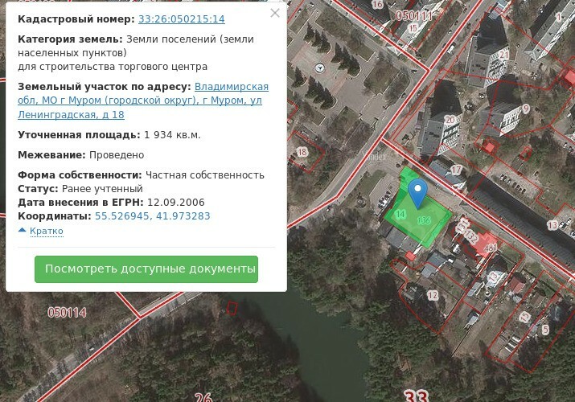Collapse details with the Кратко arrow
This screenshot has width=575, height=402.
[40, 231]
